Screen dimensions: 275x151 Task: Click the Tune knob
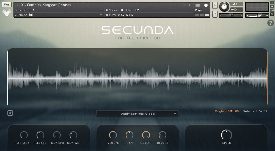[x=224, y=7]
